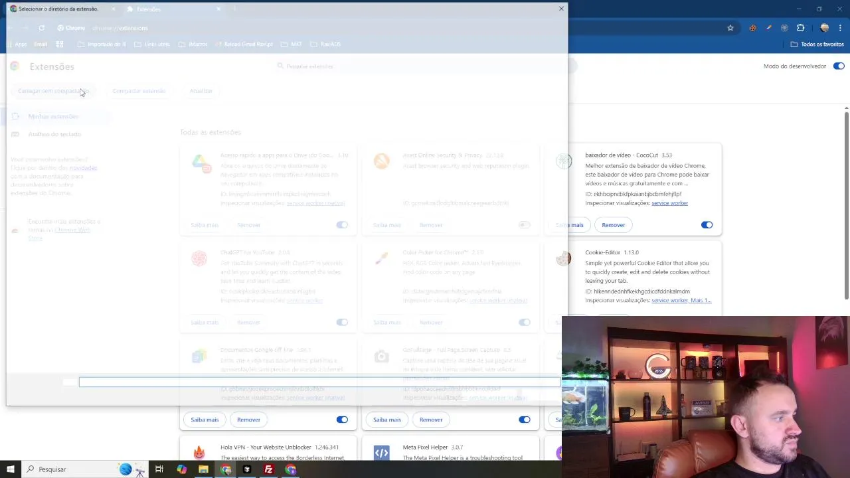The image size is (850, 478).
Task: Disable the CocoCut video downloader extension
Action: (707, 225)
